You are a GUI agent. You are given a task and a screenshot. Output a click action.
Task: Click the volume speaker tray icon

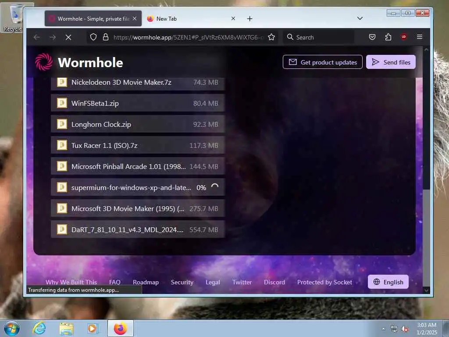coord(405,329)
